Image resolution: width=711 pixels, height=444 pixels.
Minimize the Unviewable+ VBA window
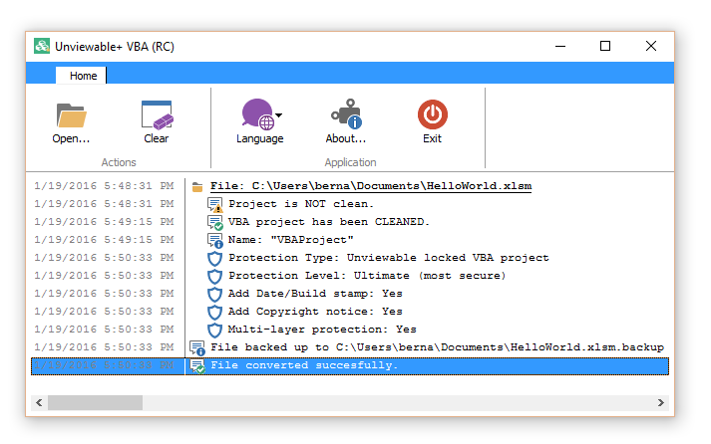560,46
